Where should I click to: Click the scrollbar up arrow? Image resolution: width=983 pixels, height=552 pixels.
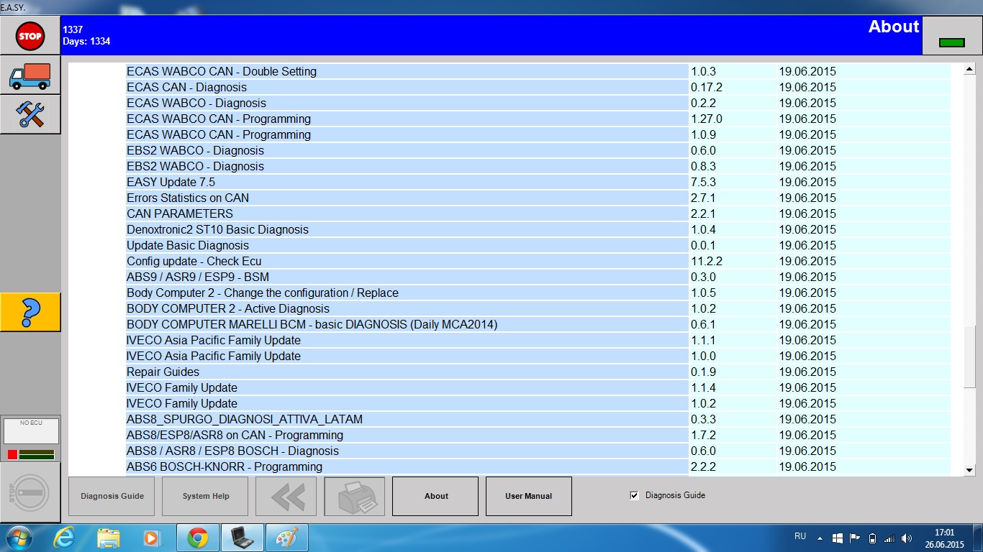click(x=969, y=70)
